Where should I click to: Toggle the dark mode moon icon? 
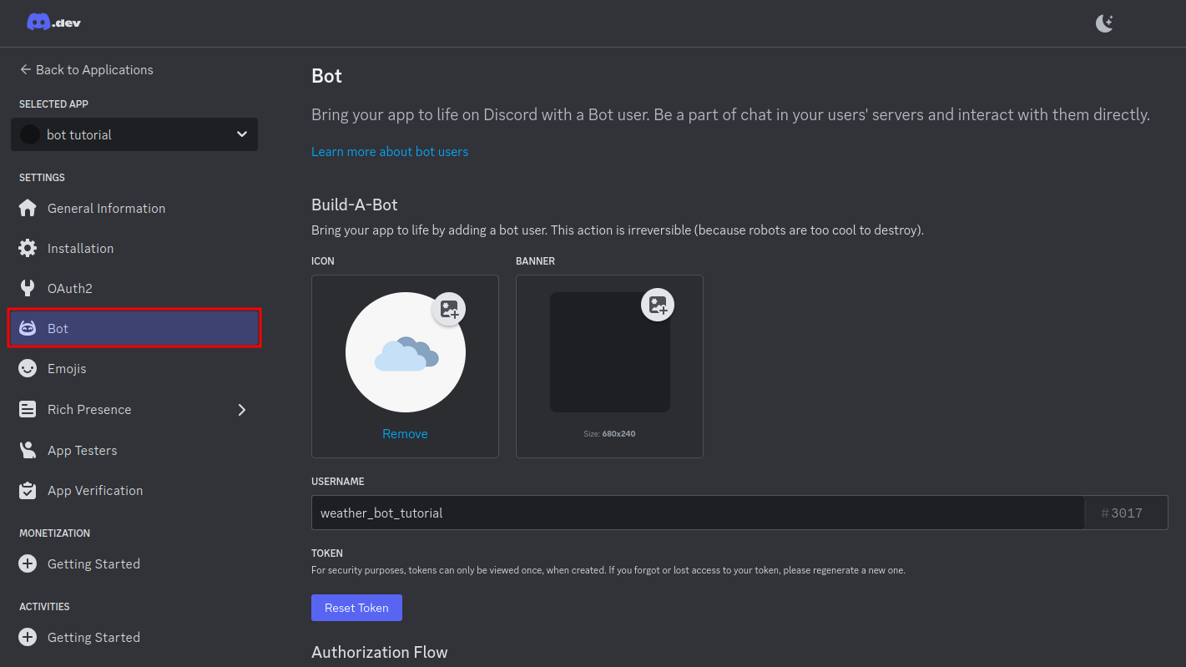coord(1104,23)
